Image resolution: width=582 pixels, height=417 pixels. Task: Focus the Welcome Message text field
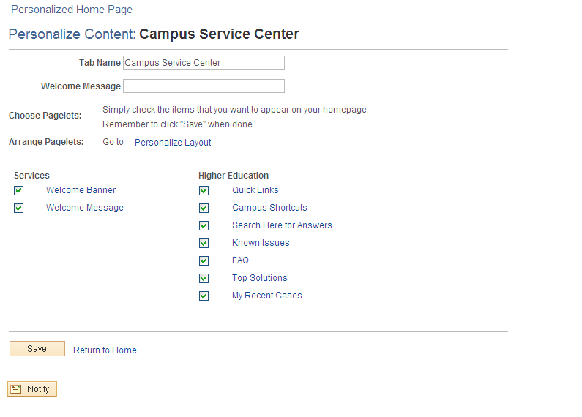click(204, 86)
